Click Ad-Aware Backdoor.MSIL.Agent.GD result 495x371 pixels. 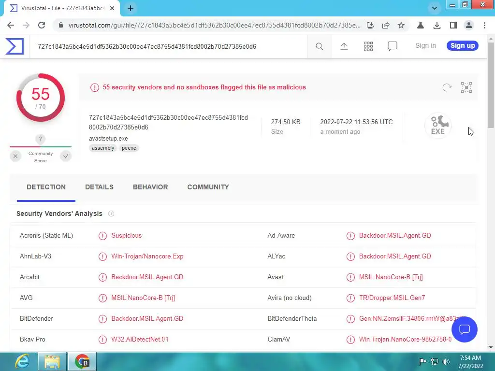pos(395,235)
